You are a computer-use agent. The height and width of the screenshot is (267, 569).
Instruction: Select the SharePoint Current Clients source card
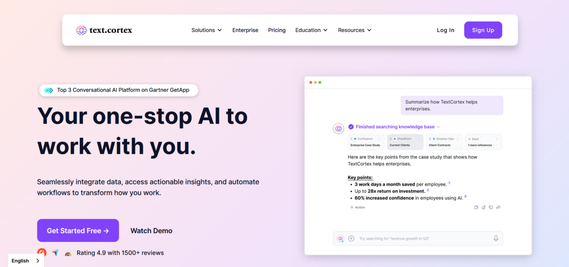[405, 141]
